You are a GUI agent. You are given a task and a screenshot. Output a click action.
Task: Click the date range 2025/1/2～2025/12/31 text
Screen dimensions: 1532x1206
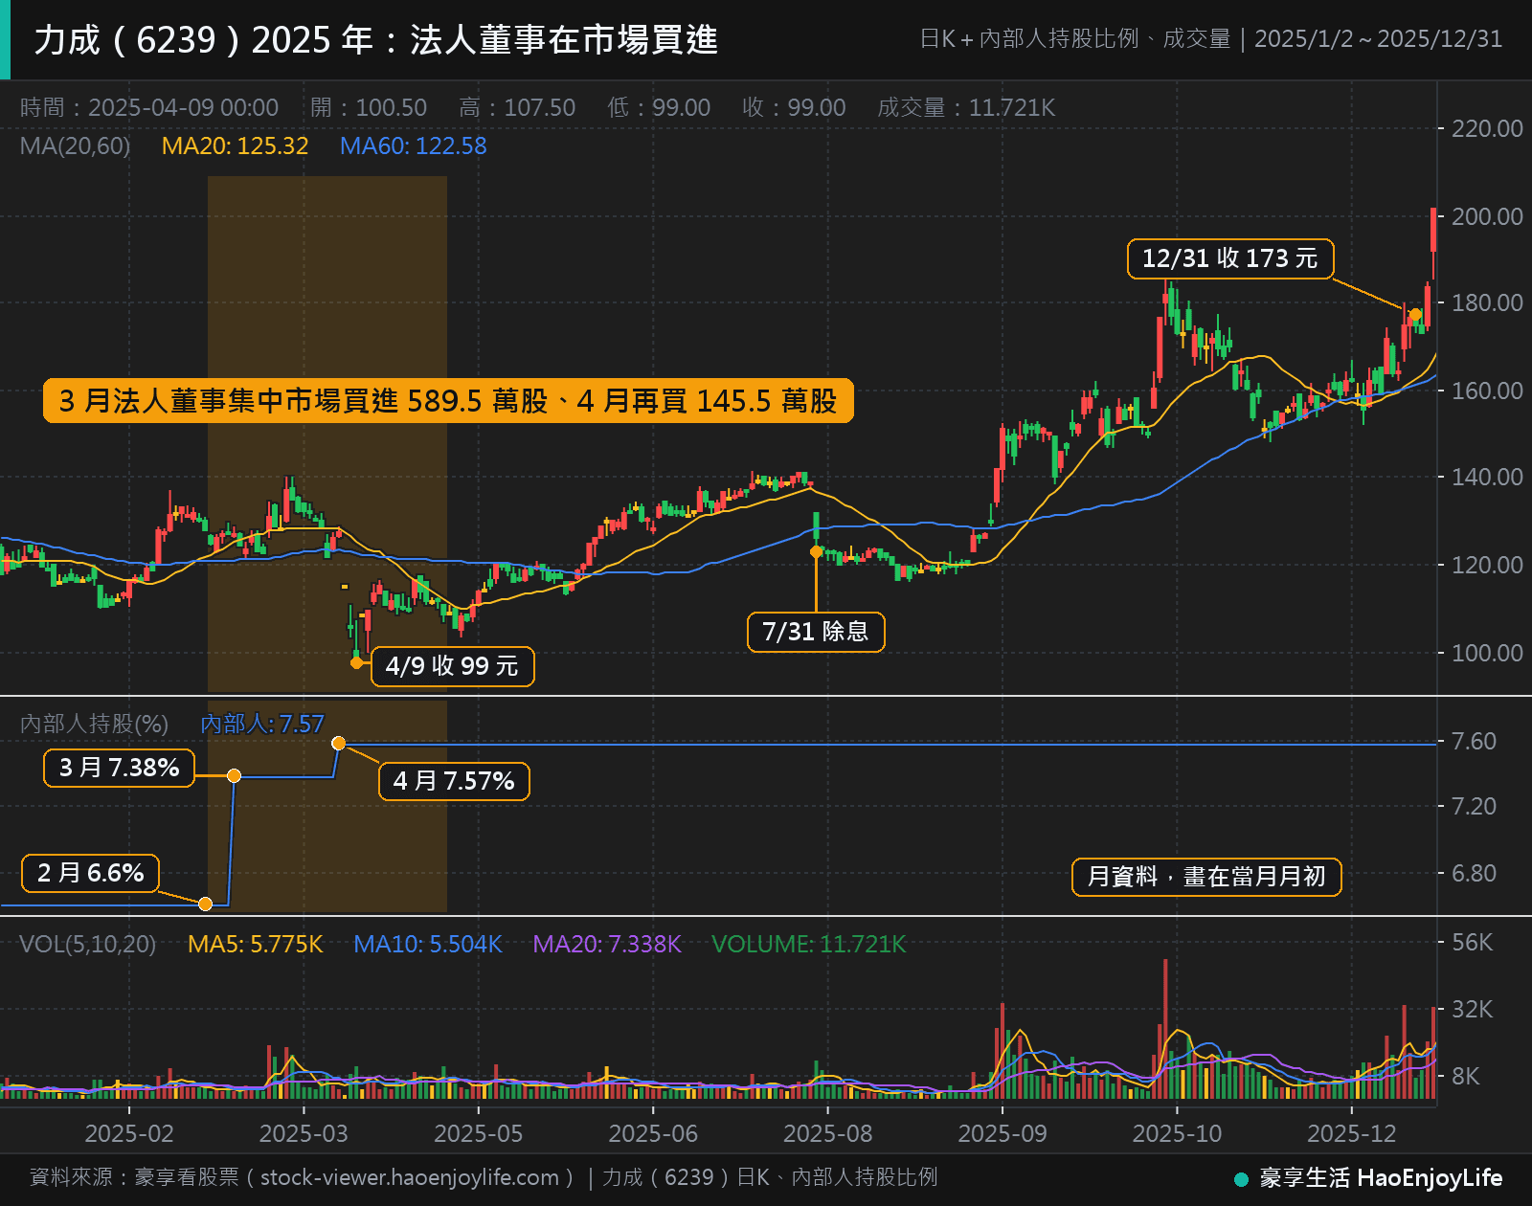(x=1378, y=39)
